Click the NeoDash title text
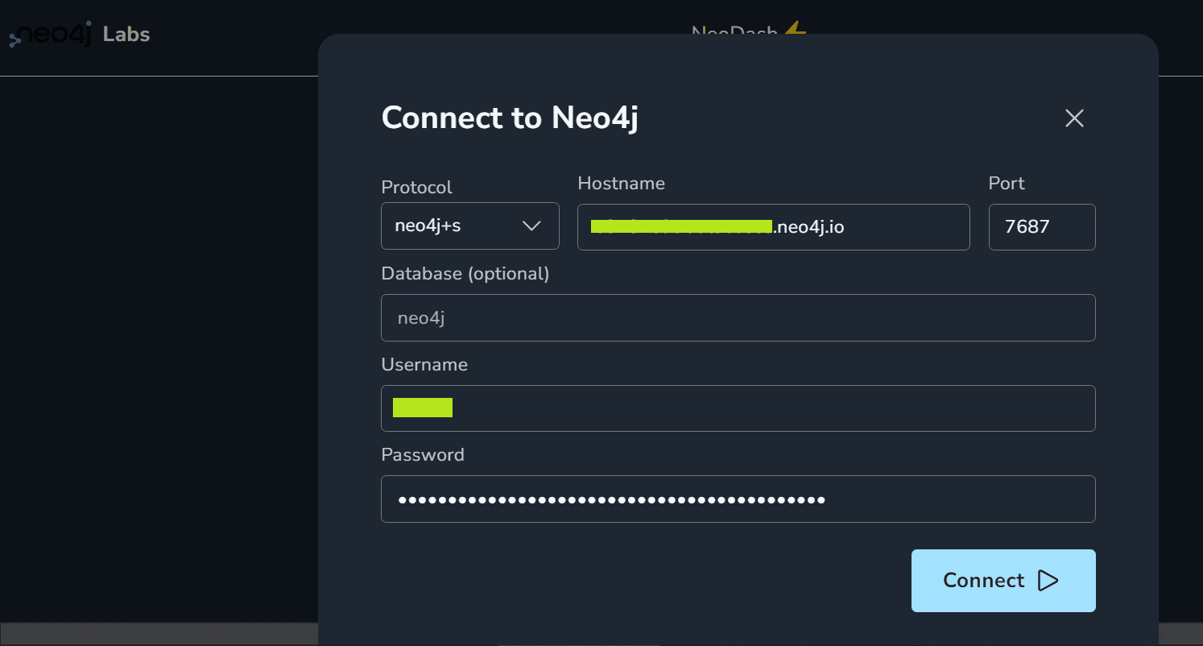Image resolution: width=1203 pixels, height=646 pixels. coord(734,32)
